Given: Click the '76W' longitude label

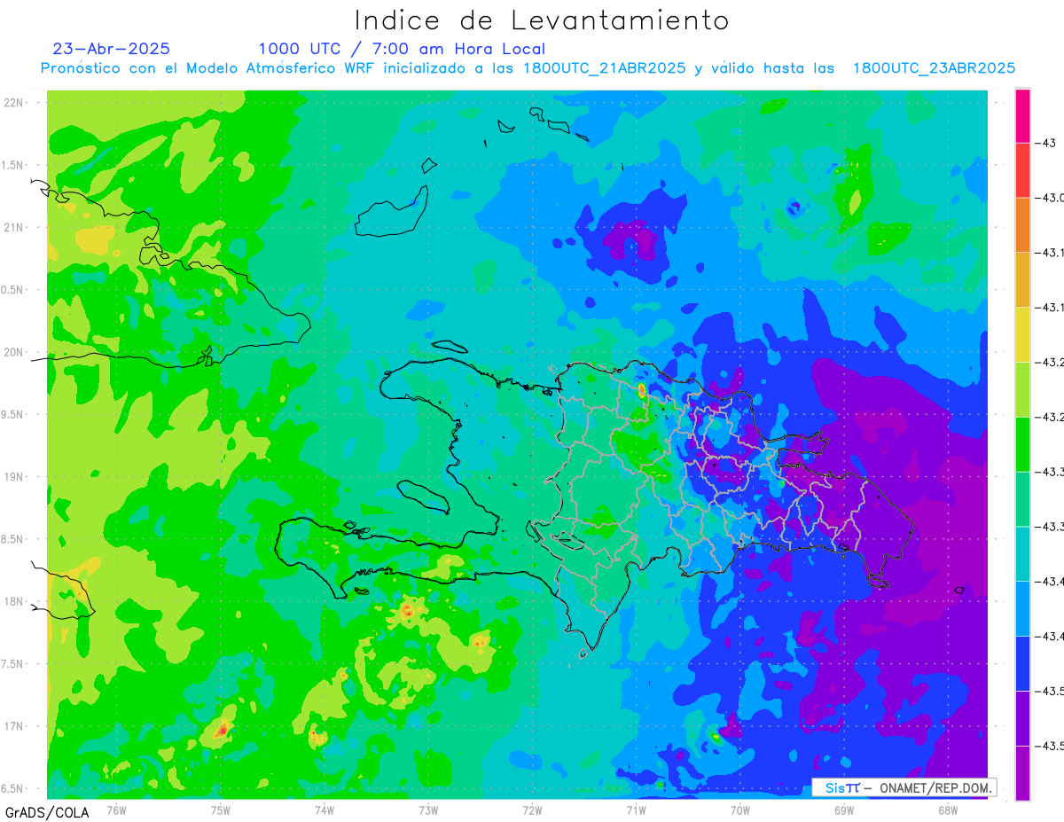Looking at the screenshot, I should click(x=116, y=810).
